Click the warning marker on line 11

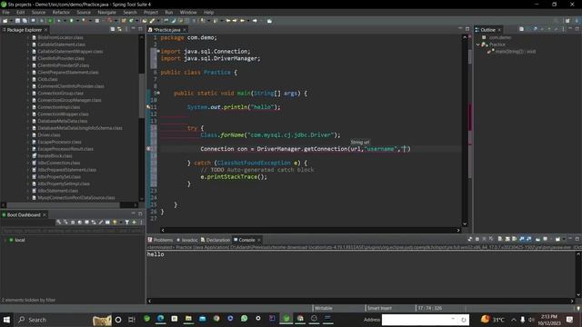(148, 107)
